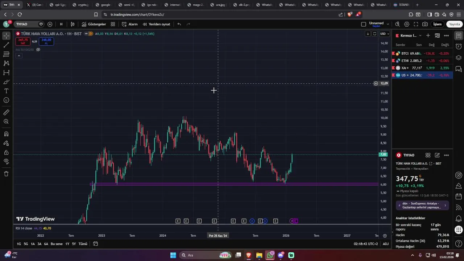The width and height of the screenshot is (464, 261).
Task: Open the watchlist panel icon
Action: [459, 36]
